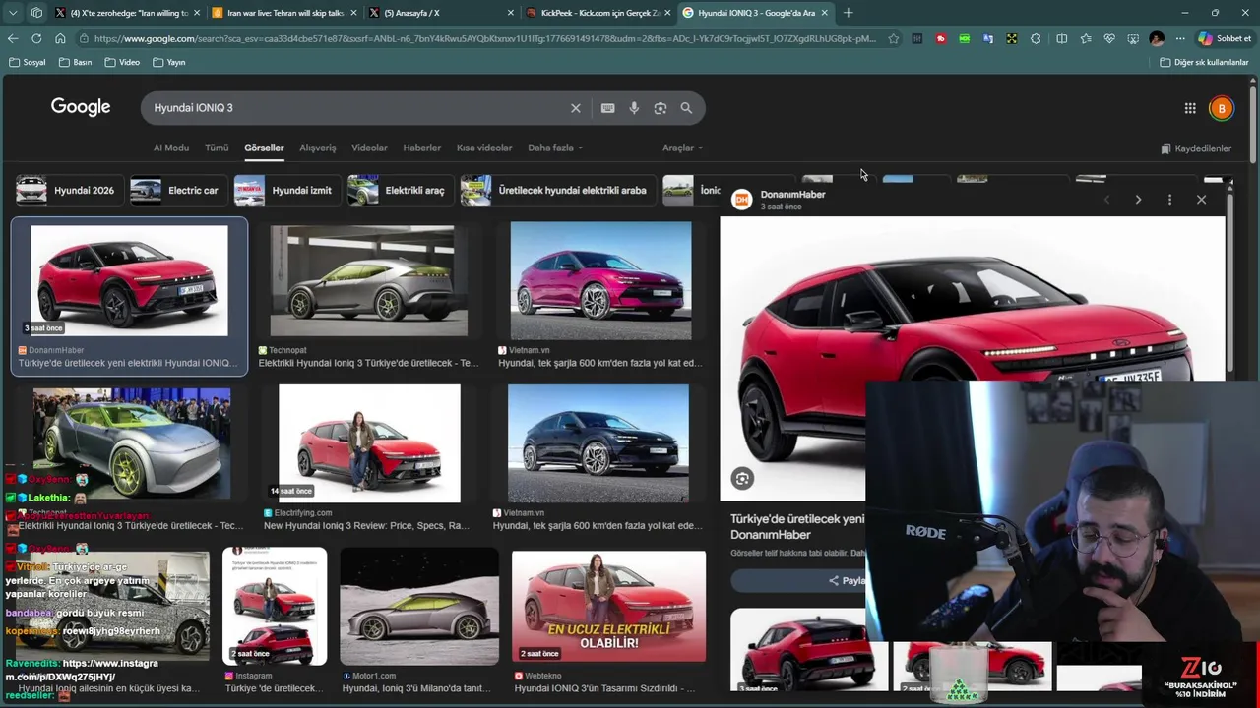Viewport: 1260px width, 708px height.
Task: Open Electrifying.com Ioniq 3 review thumbnail
Action: [369, 443]
